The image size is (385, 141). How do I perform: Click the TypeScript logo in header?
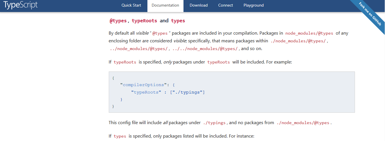pos(20,5)
